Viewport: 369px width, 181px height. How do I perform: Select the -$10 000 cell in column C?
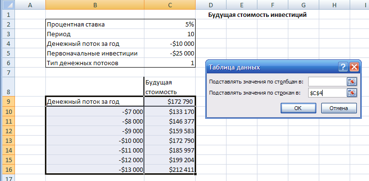(170, 44)
